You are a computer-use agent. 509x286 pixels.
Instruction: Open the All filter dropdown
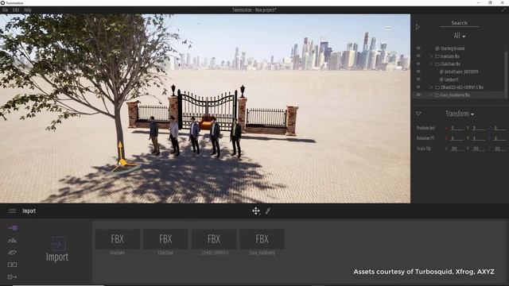tap(460, 36)
